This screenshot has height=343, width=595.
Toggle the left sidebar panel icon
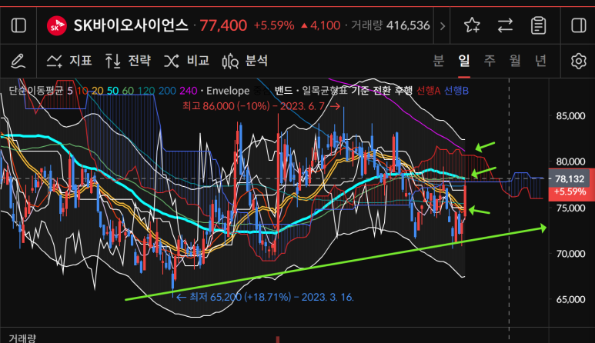point(18,26)
